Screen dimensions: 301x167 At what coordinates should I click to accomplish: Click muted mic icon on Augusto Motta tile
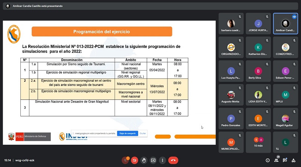click(240, 88)
